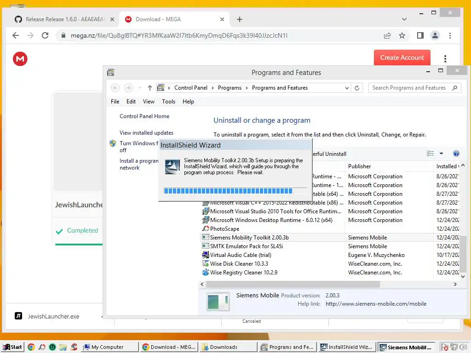471x353 pixels.
Task: Open the Chrome tab search chevron
Action: coord(404,19)
